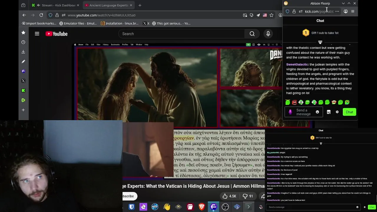The image size is (377, 212).
Task: Open the Kick popout chat shop icon
Action: coord(329,112)
